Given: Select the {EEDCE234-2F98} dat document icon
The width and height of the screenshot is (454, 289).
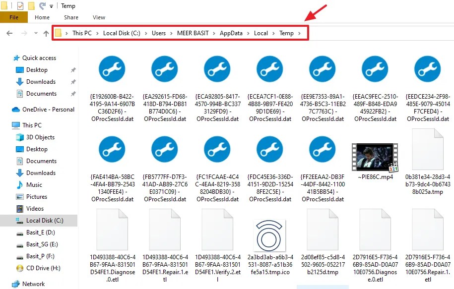Looking at the screenshot, I should [427, 69].
